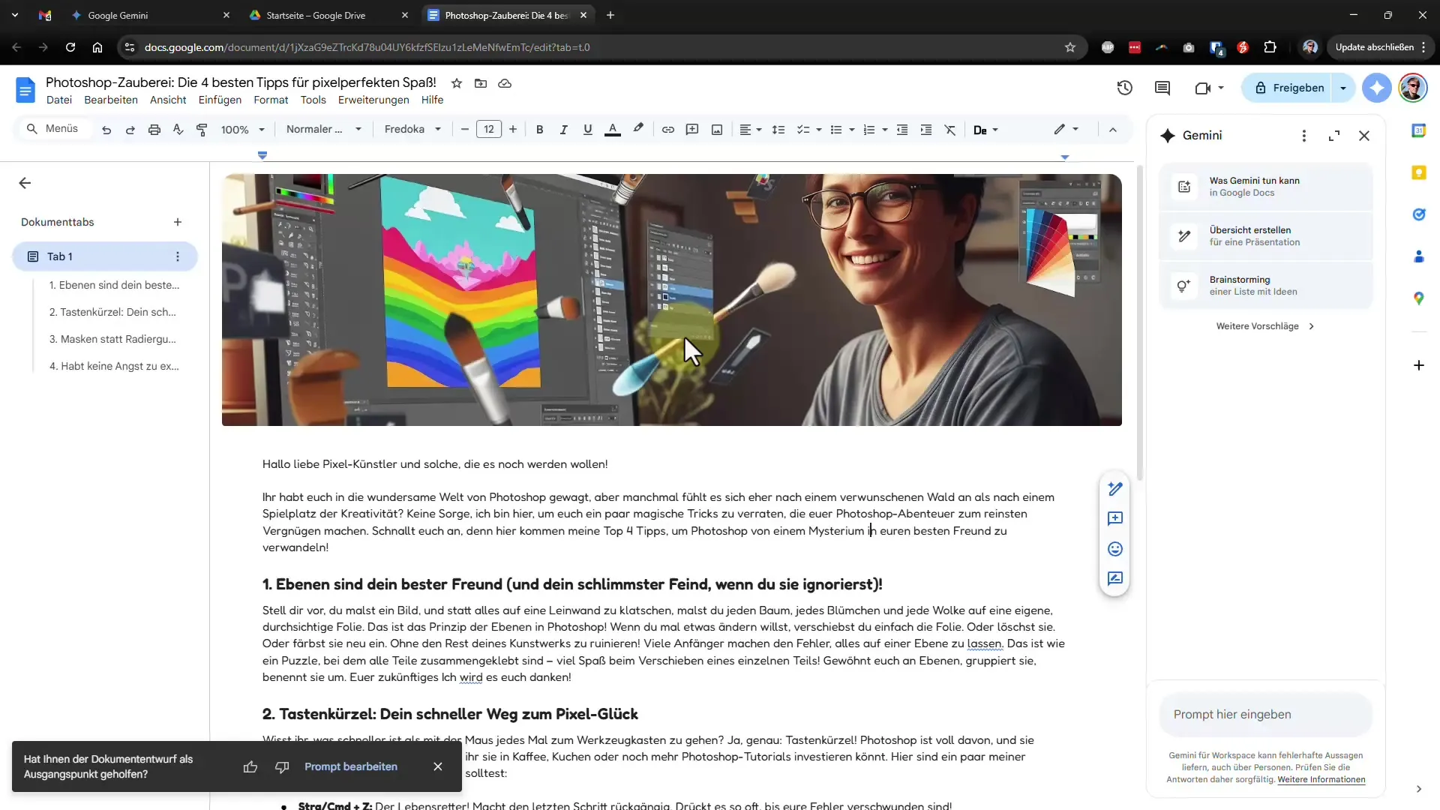Move the document to a folder
The image size is (1440, 810).
coord(481,83)
